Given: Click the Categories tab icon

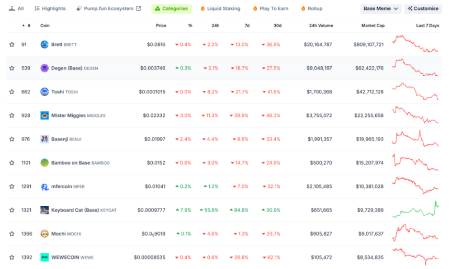Looking at the screenshot, I should (x=157, y=8).
